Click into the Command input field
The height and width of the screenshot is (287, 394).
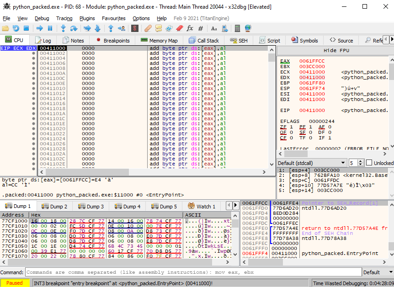(192, 272)
